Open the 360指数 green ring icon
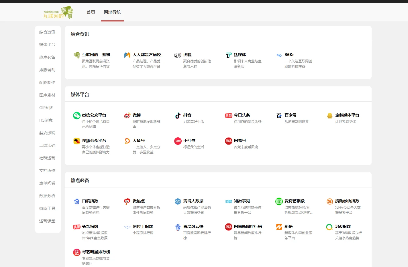 pos(330,227)
